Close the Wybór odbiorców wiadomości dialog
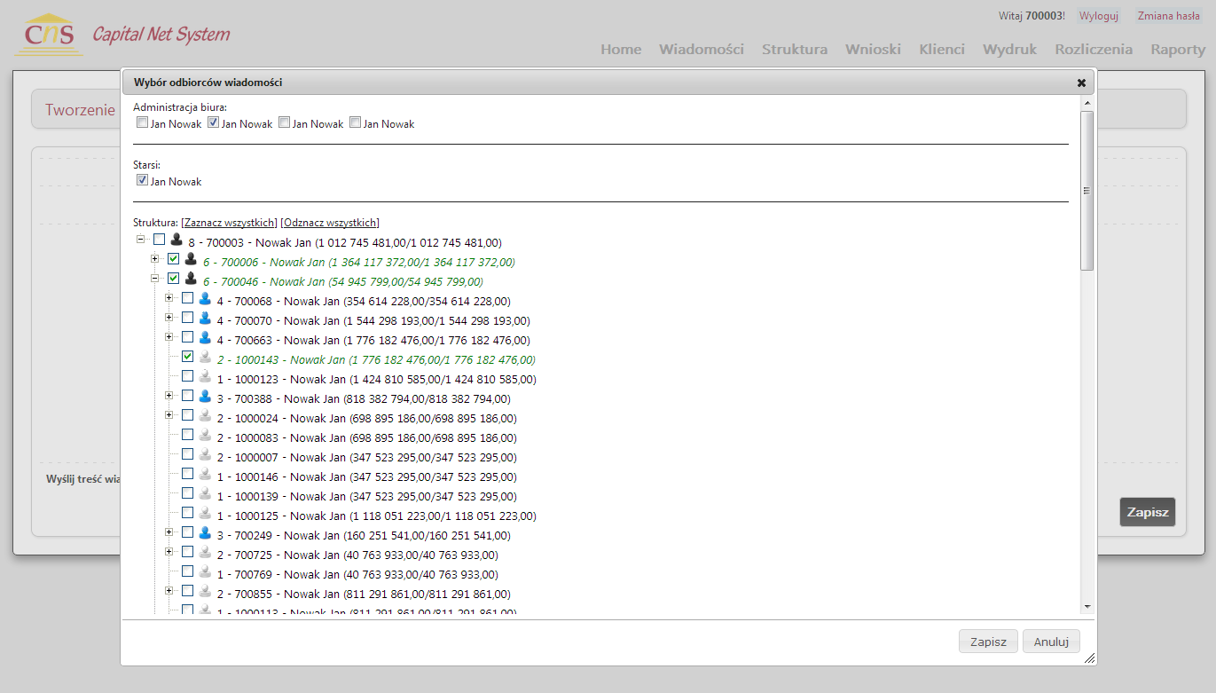The width and height of the screenshot is (1216, 693). pyautogui.click(x=1081, y=83)
